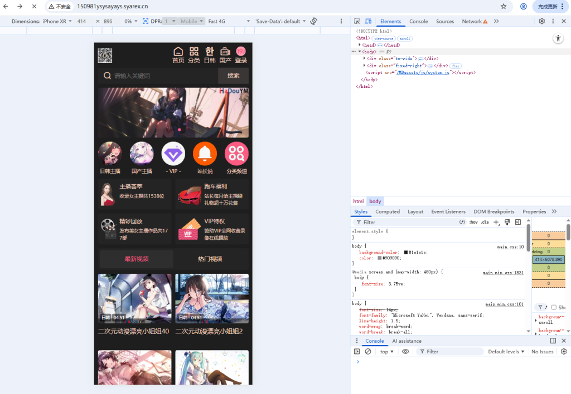Viewport: 571px width, 394px height.
Task: Open Event Listeners tab
Action: coord(448,211)
